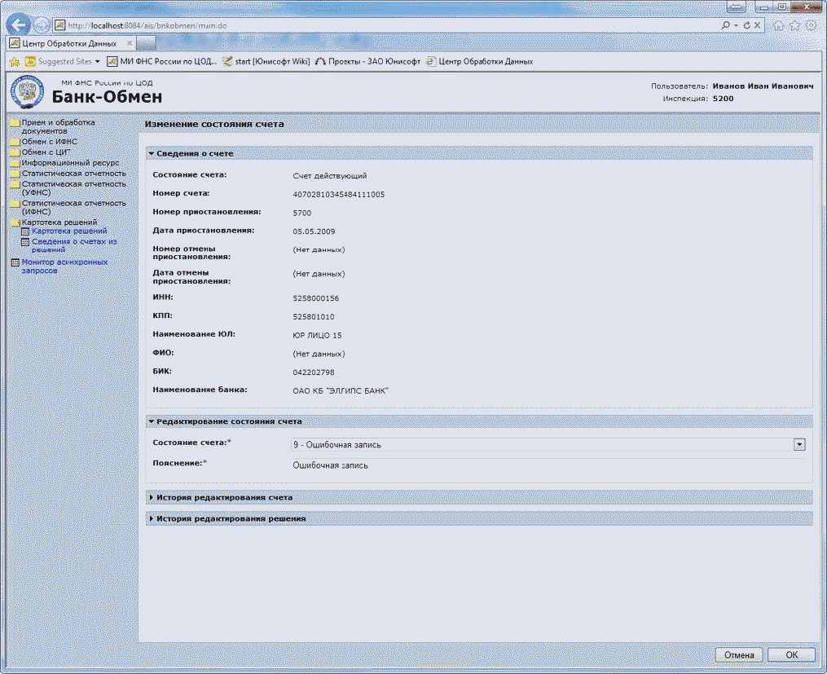Open the browser home icon

coord(779,26)
